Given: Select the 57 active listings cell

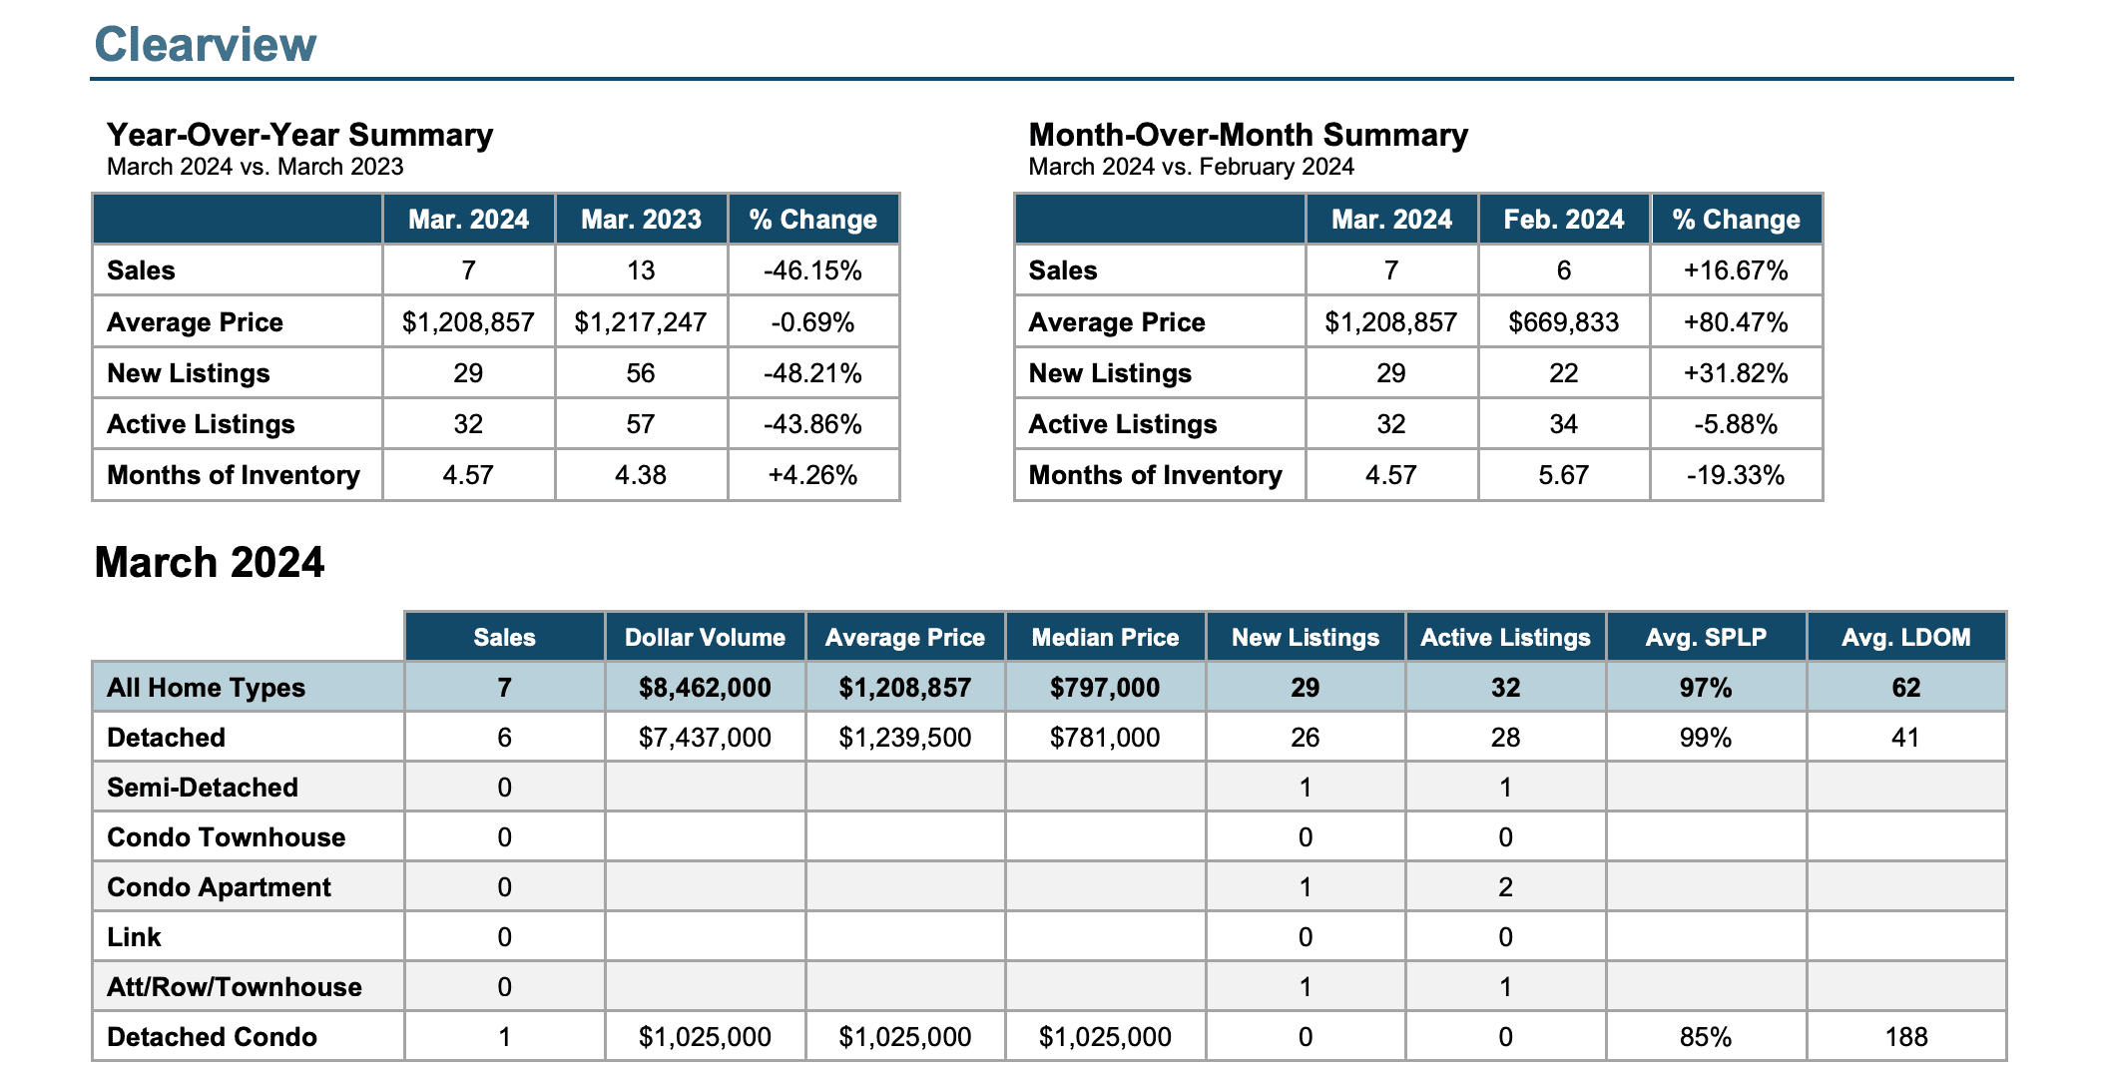Looking at the screenshot, I should click(x=641, y=424).
